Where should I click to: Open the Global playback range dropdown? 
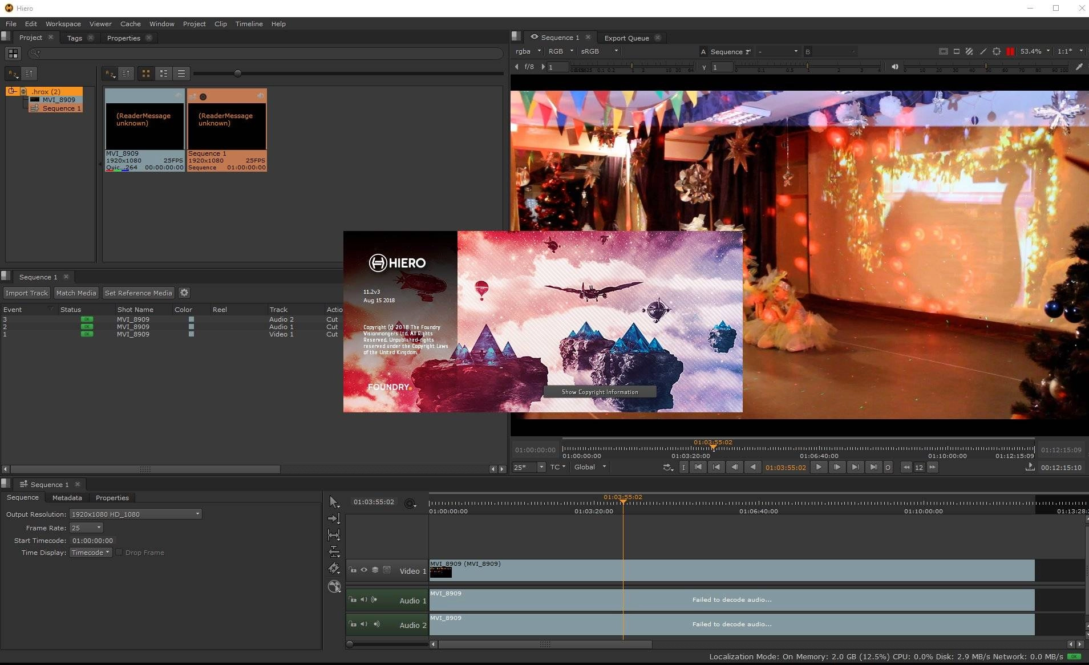pos(590,467)
